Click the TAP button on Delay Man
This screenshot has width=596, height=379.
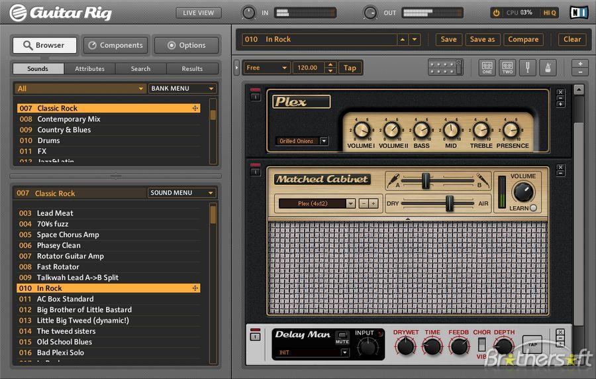(x=532, y=345)
